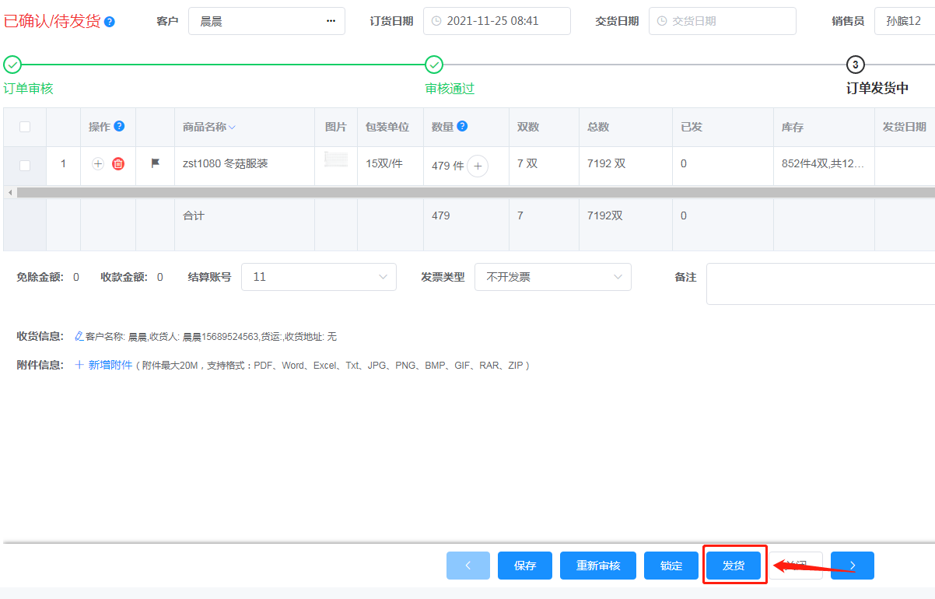Click the help icon beside 操作 header
This screenshot has height=599, width=935.
[120, 127]
